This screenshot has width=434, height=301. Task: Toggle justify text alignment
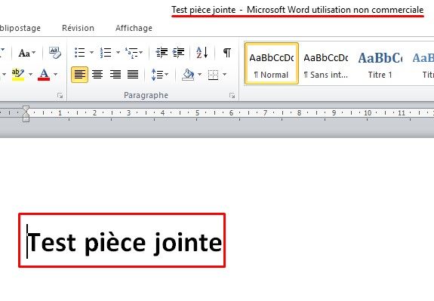pyautogui.click(x=133, y=75)
